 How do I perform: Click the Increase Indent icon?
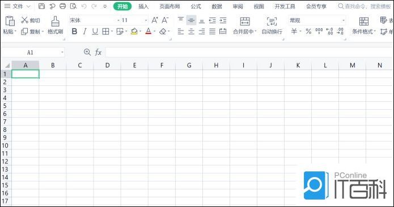click(x=223, y=20)
